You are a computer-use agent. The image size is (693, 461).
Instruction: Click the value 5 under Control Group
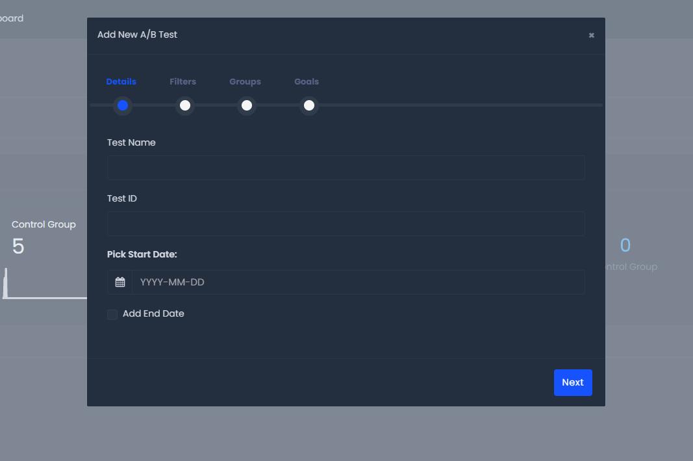[x=18, y=246]
